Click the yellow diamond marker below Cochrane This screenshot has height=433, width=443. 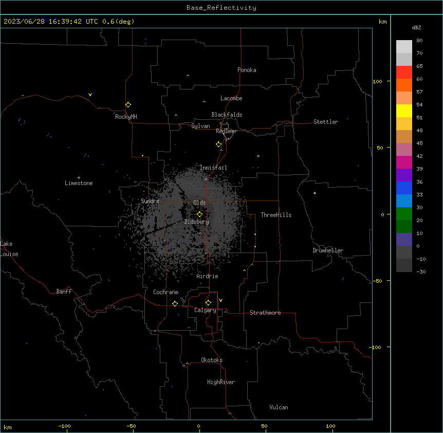175,303
